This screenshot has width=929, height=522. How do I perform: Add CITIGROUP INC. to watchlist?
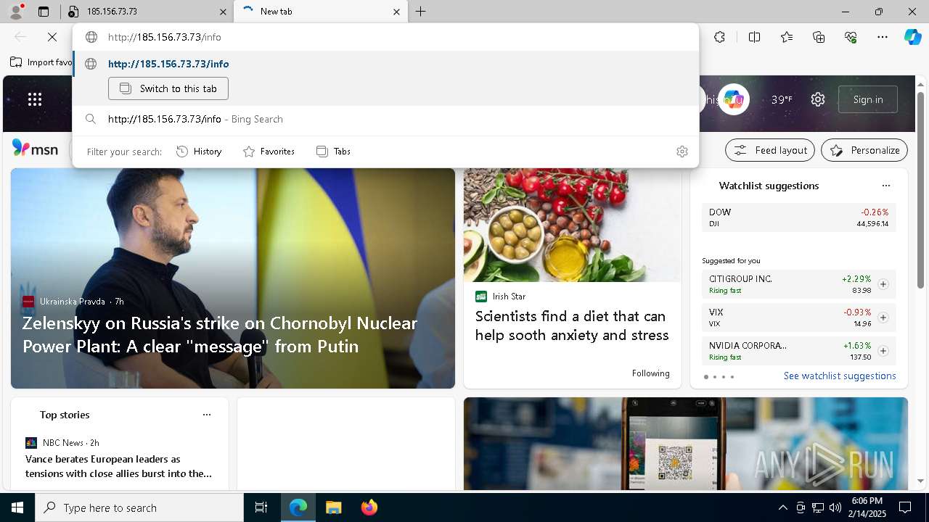coord(883,284)
